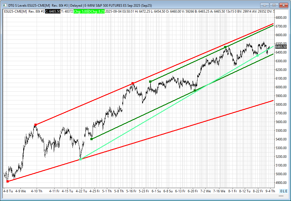Close the ESU25-CME chart window

tap(283, 5)
